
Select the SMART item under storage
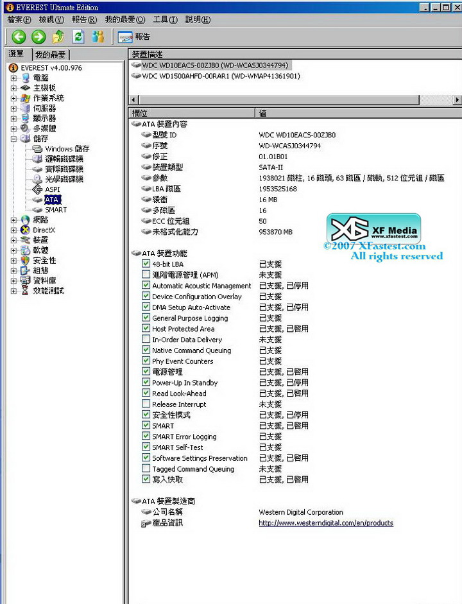point(56,210)
